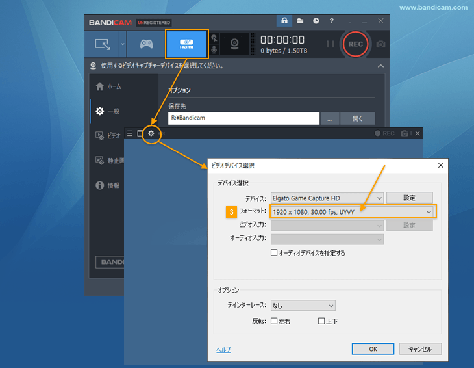474x368 pixels.
Task: Toggle the microphone recording icon
Action: click(x=214, y=49)
